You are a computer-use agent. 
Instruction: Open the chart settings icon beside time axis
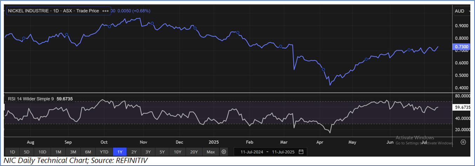tap(463, 142)
